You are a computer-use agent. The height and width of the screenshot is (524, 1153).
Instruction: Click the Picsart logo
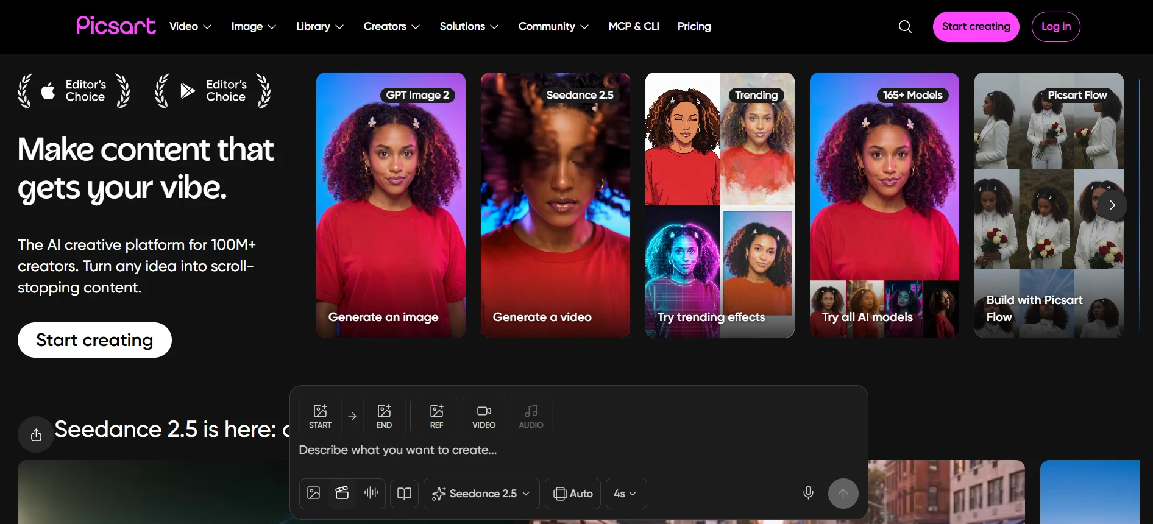pos(116,26)
